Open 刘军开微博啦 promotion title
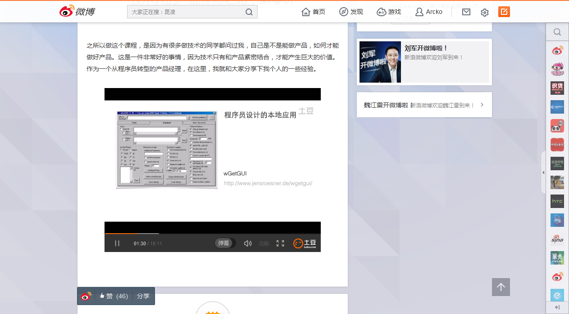Screen dimensions: 569x314 [x=426, y=48]
